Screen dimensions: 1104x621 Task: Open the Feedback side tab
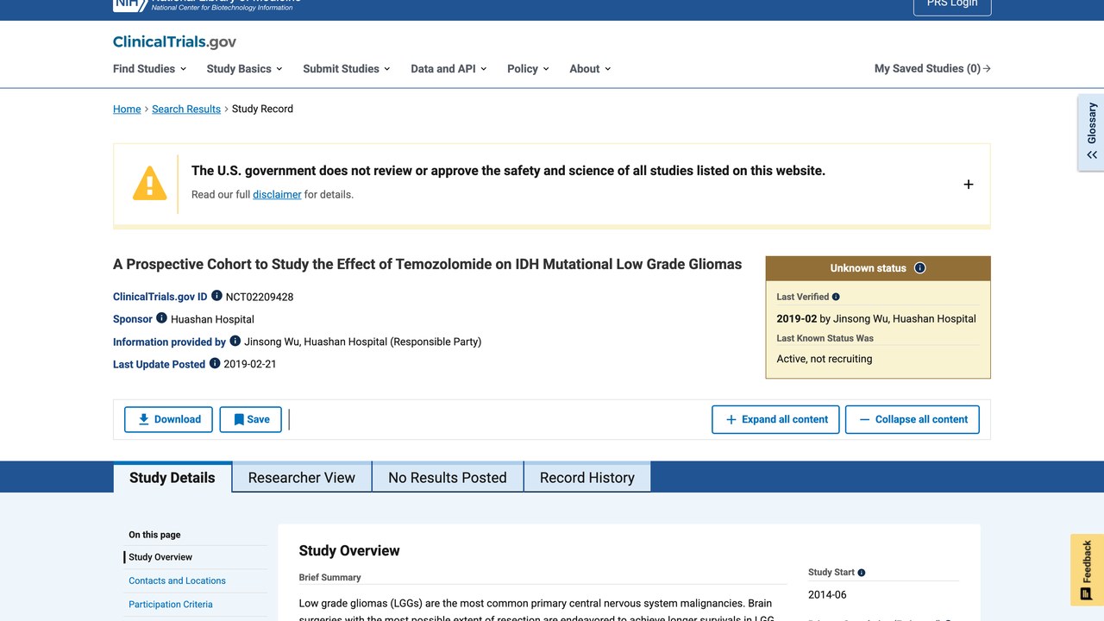click(1087, 570)
